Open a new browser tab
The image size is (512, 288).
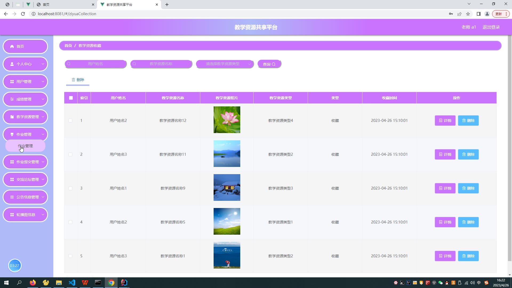(x=167, y=5)
